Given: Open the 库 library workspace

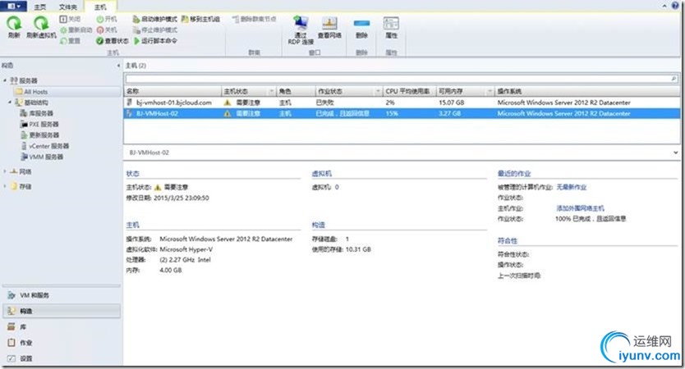Looking at the screenshot, I should coord(61,326).
